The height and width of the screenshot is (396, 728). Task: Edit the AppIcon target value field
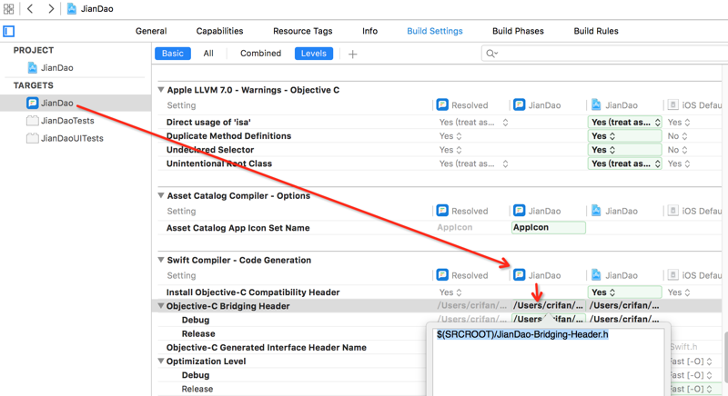click(x=549, y=227)
